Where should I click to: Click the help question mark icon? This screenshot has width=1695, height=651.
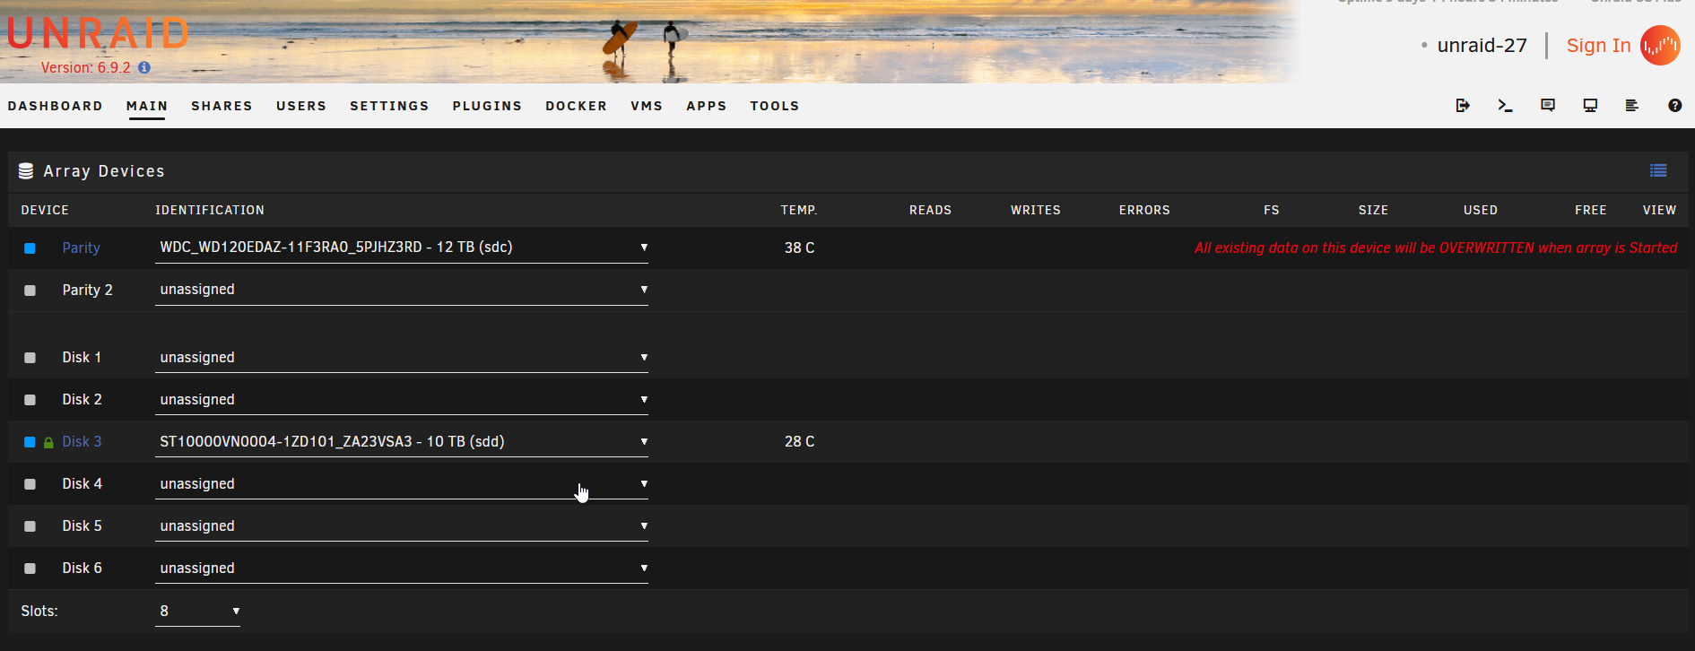click(x=1674, y=106)
